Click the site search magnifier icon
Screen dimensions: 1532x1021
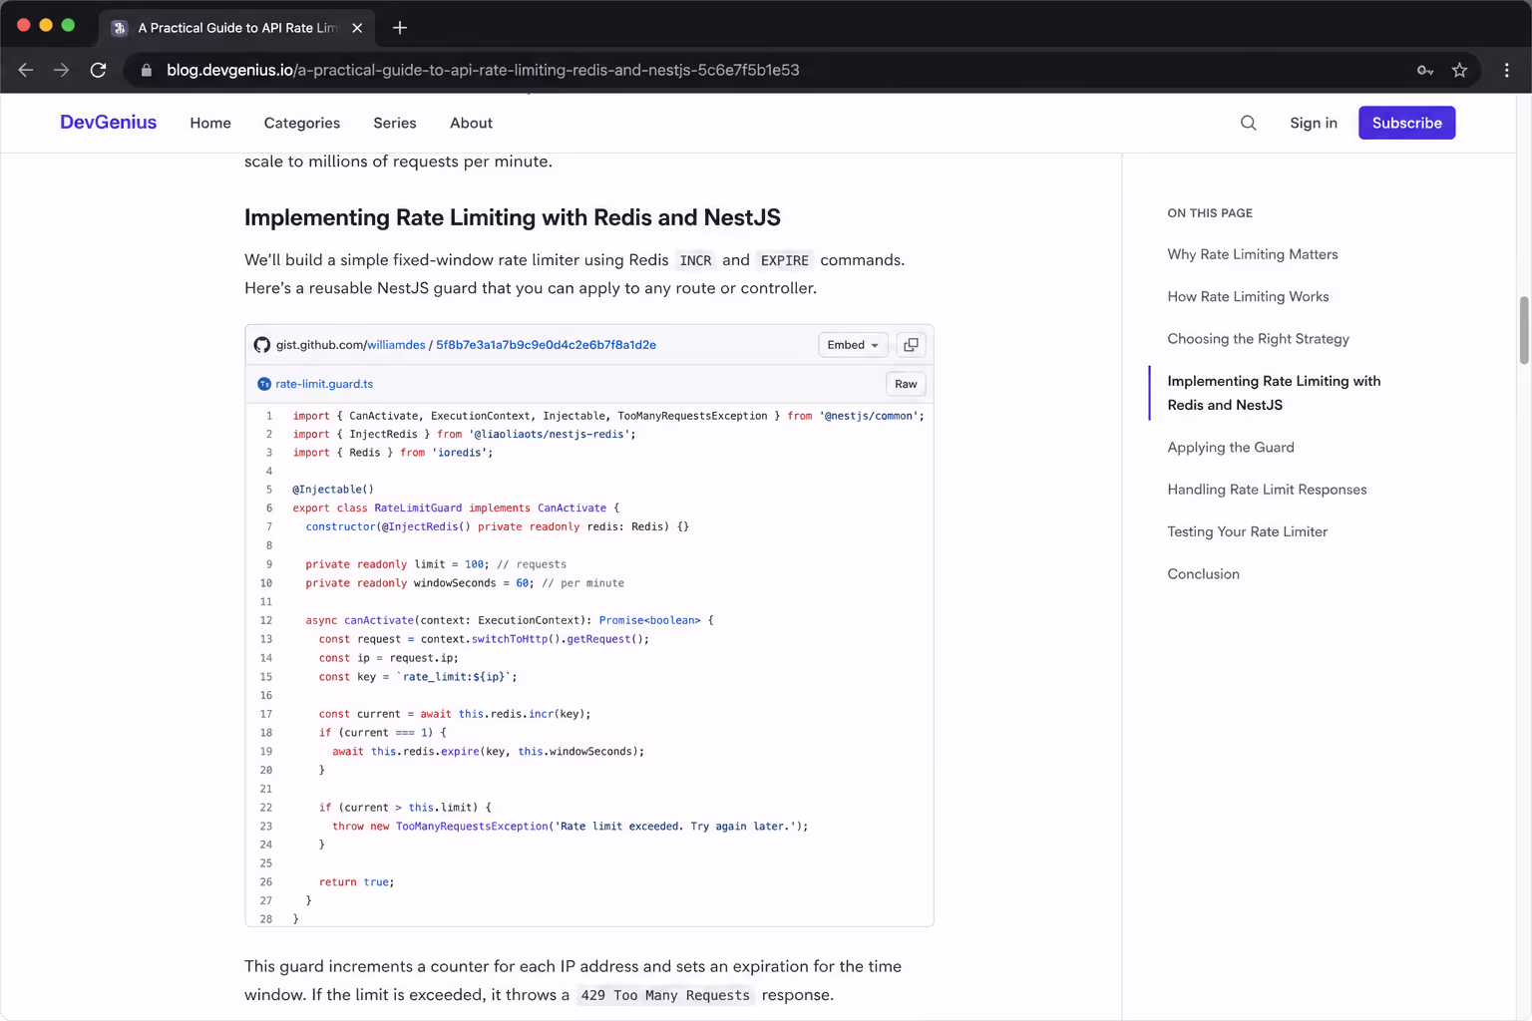pyautogui.click(x=1248, y=123)
